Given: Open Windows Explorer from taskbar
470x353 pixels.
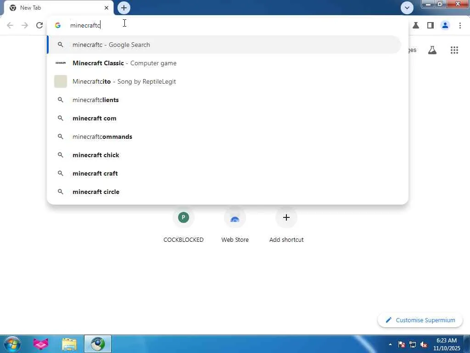Looking at the screenshot, I should tap(69, 344).
